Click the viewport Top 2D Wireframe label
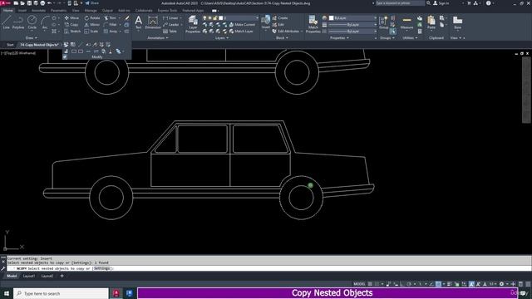 [x=18, y=53]
